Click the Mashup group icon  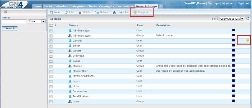point(70,66)
